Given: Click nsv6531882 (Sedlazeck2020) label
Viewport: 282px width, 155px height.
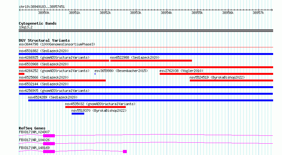Looking at the screenshot, I should 44,51.
